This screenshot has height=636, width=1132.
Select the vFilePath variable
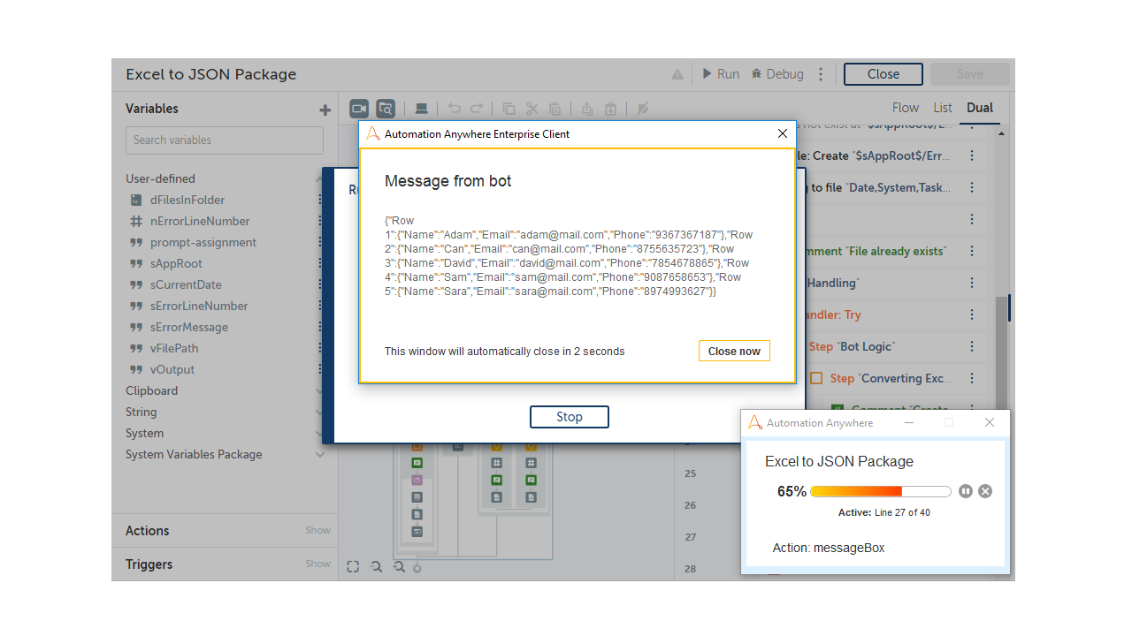pos(174,348)
